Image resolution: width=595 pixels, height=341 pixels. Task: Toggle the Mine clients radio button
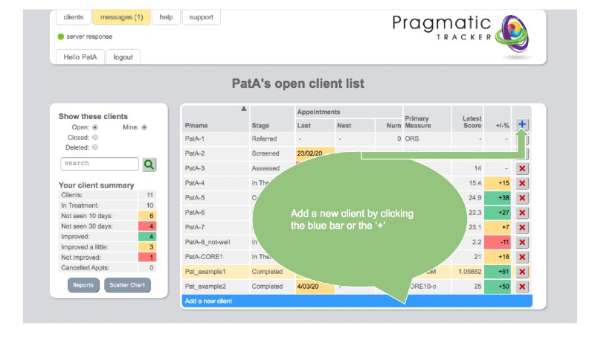point(144,127)
